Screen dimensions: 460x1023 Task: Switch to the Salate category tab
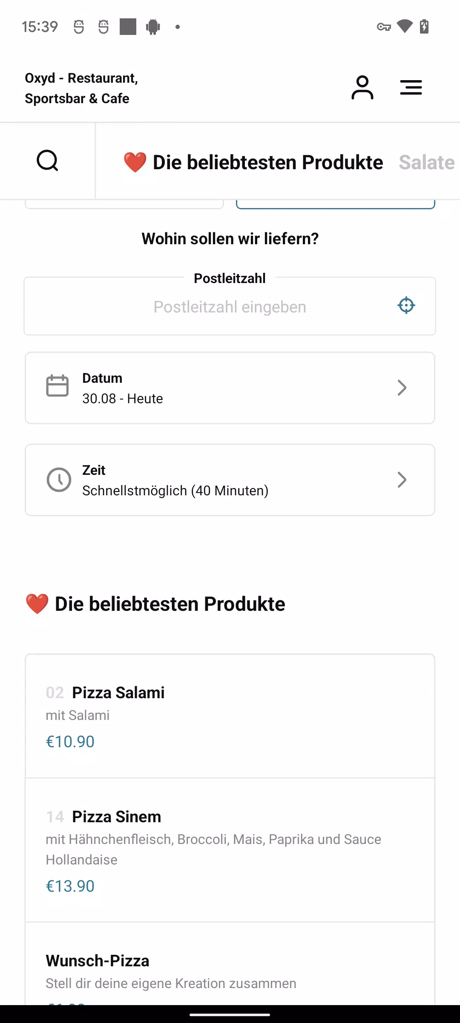point(427,162)
